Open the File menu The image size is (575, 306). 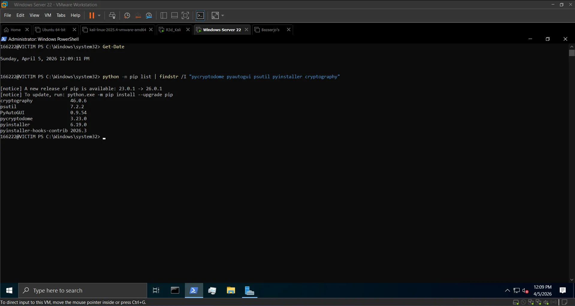click(x=7, y=15)
